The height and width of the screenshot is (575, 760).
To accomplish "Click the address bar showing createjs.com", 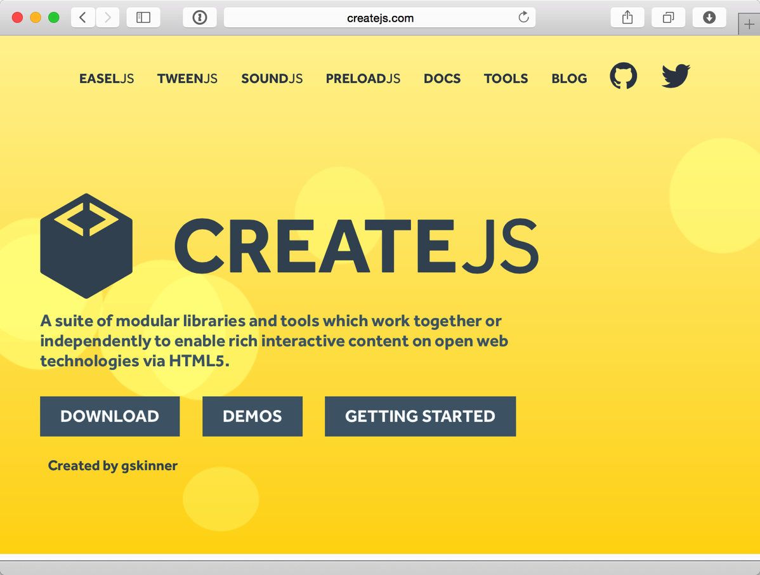I will [379, 17].
